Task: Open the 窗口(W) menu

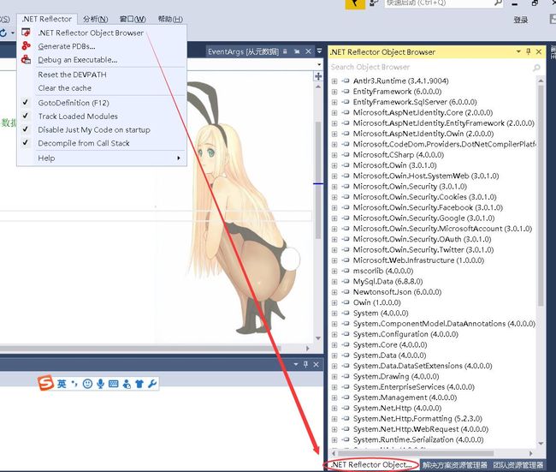Action: (x=133, y=19)
